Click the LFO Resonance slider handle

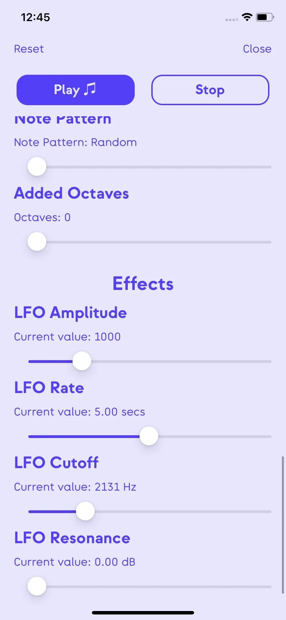[x=37, y=586]
